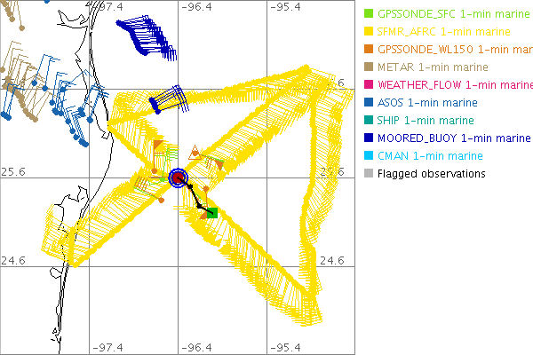The height and width of the screenshot is (355, 533).
Task: Click the 24.6 latitude label at right
Action: click(331, 260)
